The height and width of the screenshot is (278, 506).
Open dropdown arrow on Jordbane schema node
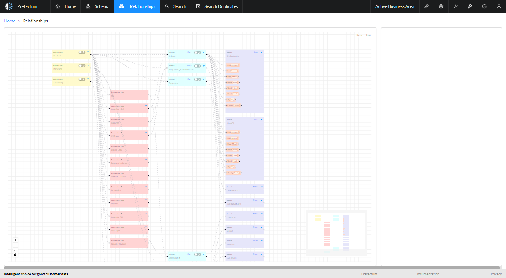[204, 52]
